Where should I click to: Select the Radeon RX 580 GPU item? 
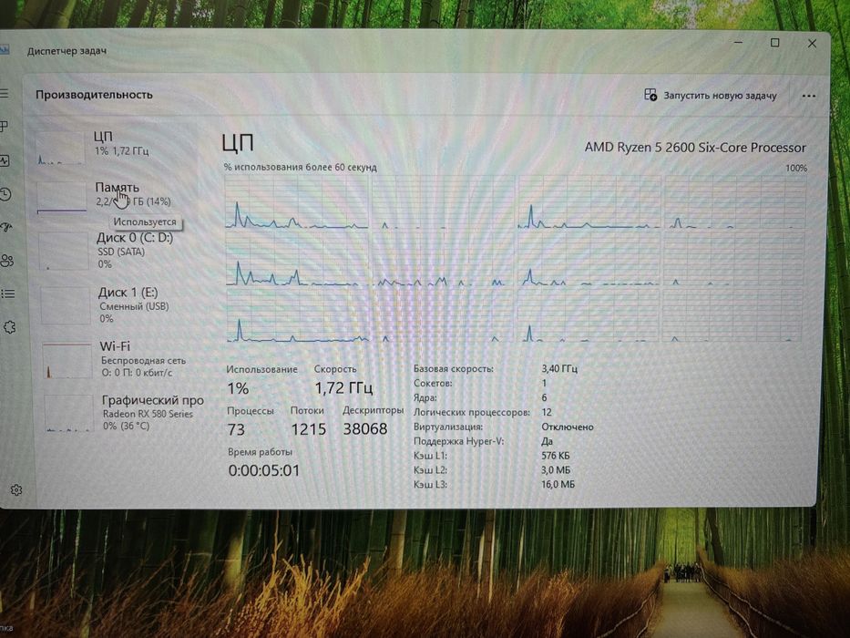pos(125,413)
